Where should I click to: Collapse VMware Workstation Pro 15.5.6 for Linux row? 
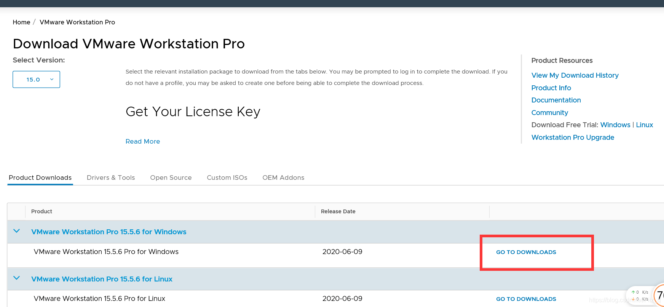coord(16,278)
